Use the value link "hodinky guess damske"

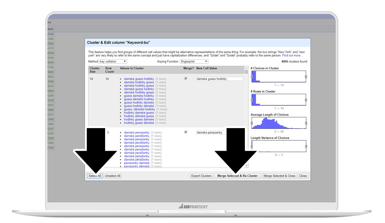(139, 120)
